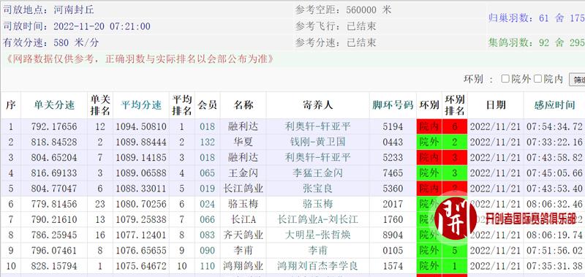Open 李猛王金闪 owner link
585x277 pixels.
(317, 173)
